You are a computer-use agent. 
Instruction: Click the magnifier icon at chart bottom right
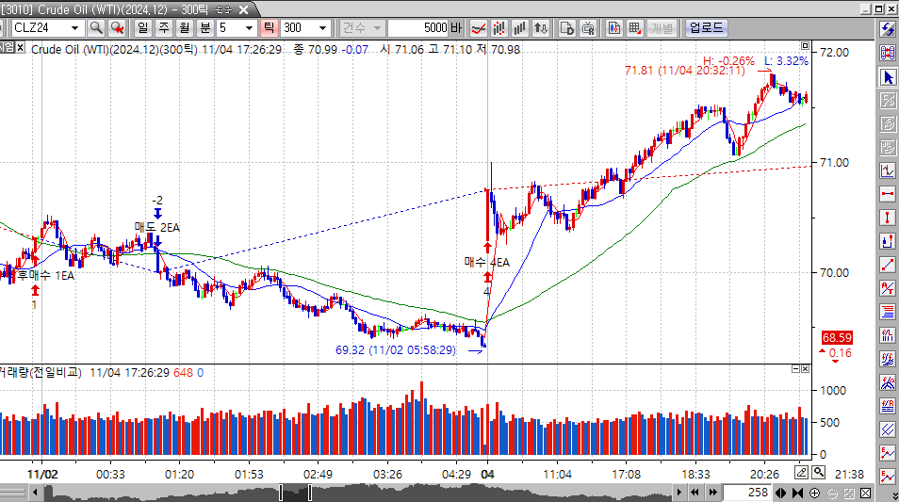pos(819,472)
